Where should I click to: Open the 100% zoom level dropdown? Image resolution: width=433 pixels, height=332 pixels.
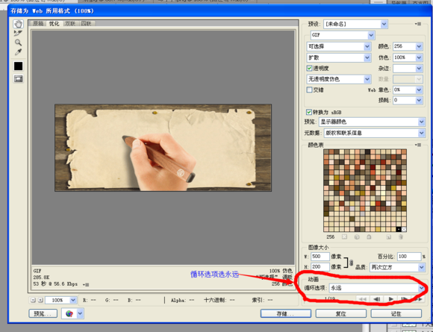(60, 300)
